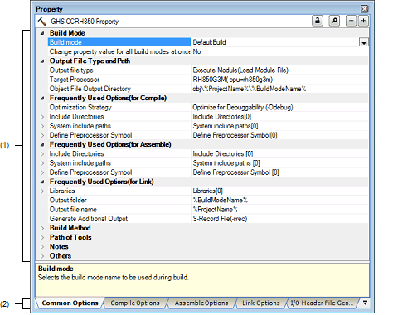Expand all categories with plus button
Image resolution: width=393 pixels, height=315 pixels.
363,21
